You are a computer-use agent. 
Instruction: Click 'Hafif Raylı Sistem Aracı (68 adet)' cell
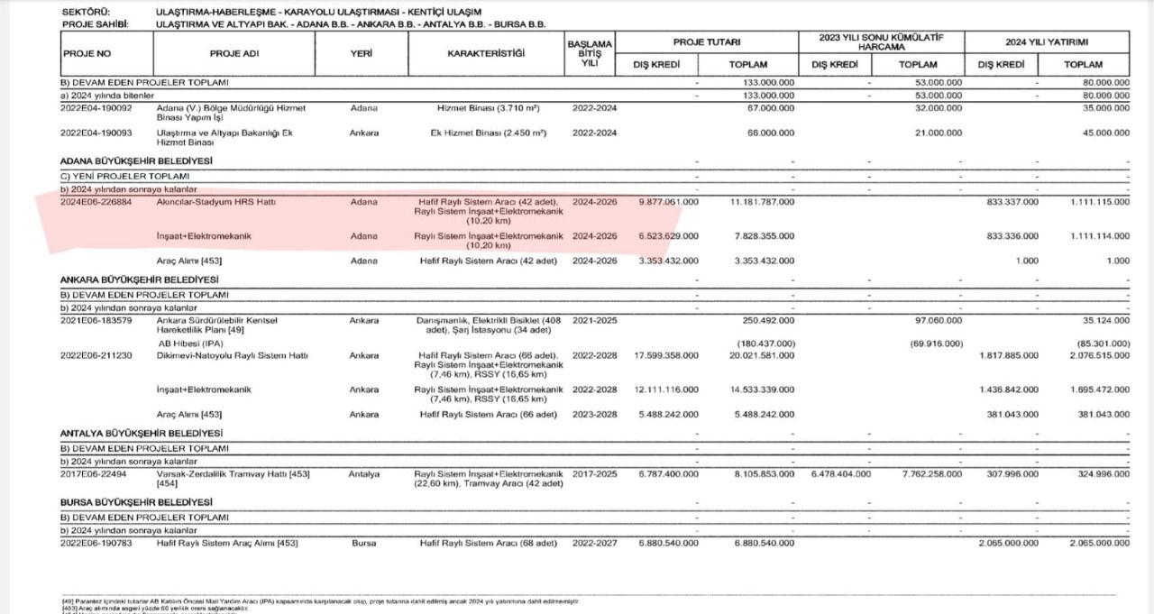tap(488, 543)
